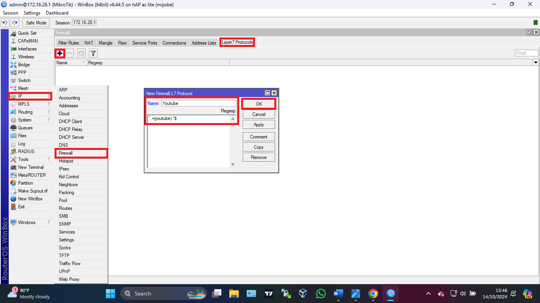Select DHCP Server in IP submenu
Screen dimensions: 540x303
(x=81, y=137)
